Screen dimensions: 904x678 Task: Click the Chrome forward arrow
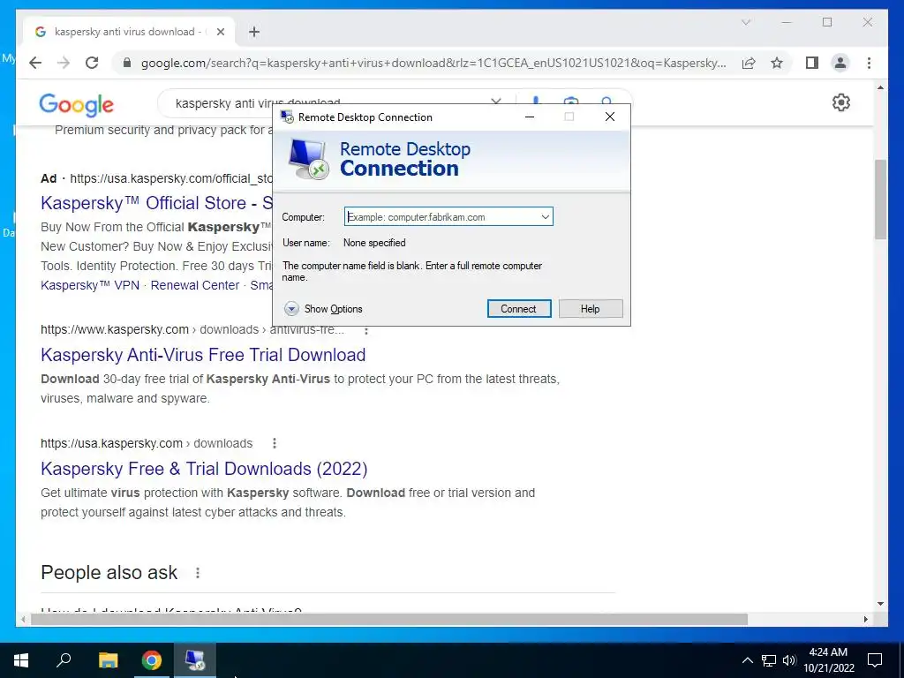[x=64, y=63]
